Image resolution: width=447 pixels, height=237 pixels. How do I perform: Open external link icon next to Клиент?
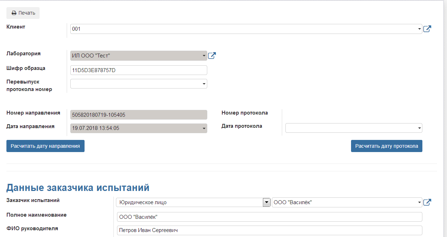[427, 29]
